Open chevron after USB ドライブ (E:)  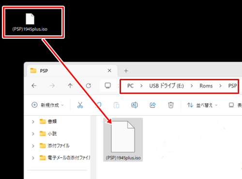[192, 86]
